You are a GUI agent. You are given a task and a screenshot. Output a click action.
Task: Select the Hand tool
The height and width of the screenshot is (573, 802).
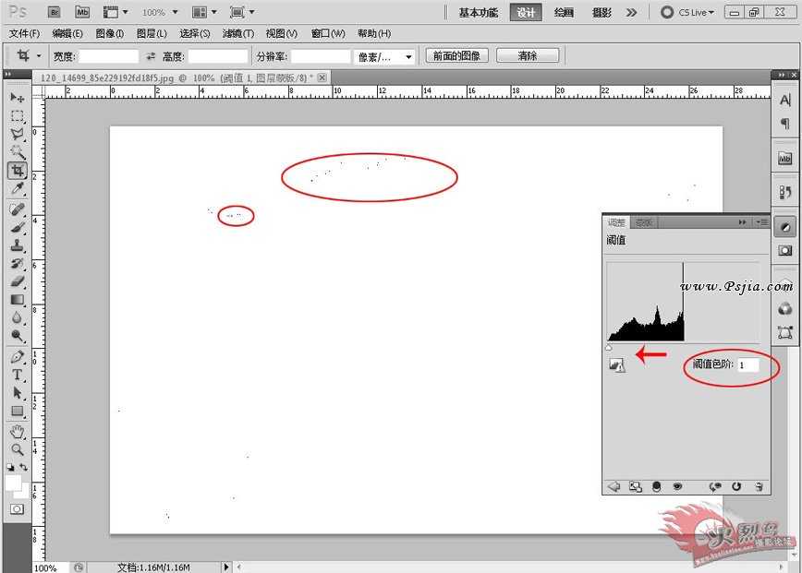click(x=17, y=432)
